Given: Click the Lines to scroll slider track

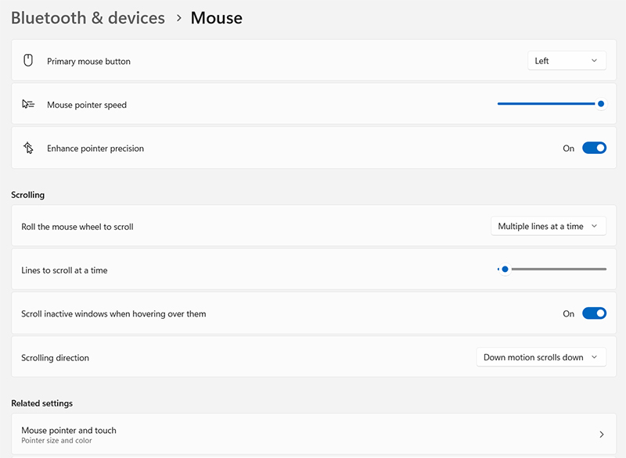Looking at the screenshot, I should (x=552, y=269).
